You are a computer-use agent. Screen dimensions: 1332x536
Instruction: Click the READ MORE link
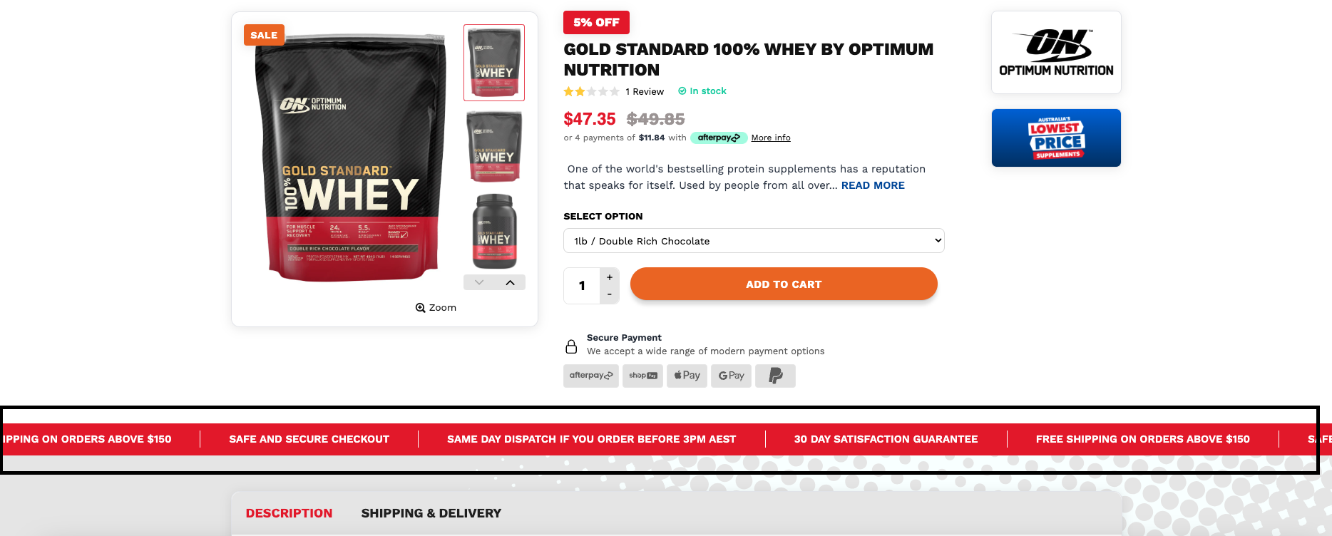pyautogui.click(x=873, y=185)
